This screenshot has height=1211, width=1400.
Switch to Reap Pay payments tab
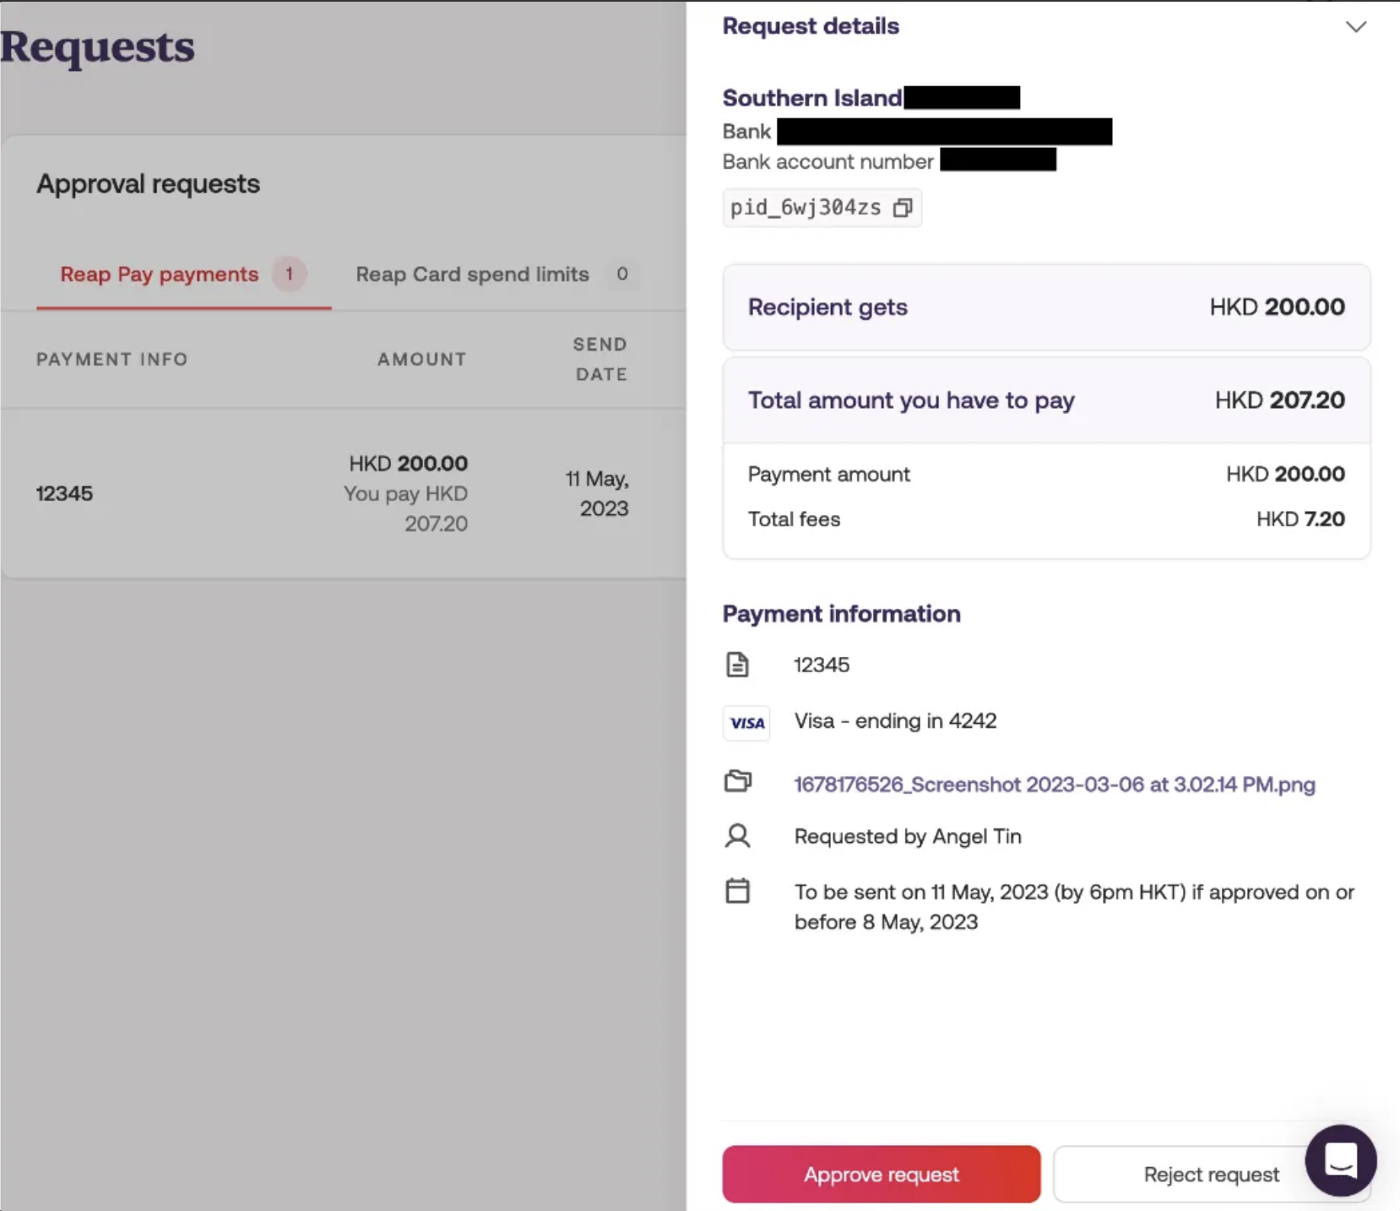[160, 274]
